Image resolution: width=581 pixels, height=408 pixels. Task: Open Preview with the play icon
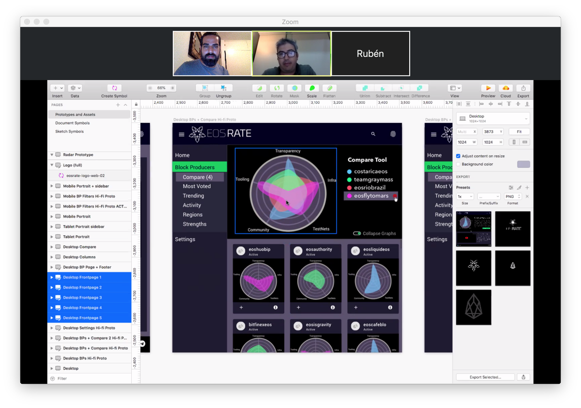click(x=488, y=88)
